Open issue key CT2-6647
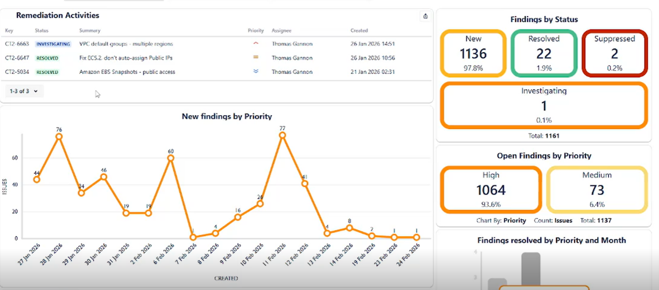 pos(17,58)
